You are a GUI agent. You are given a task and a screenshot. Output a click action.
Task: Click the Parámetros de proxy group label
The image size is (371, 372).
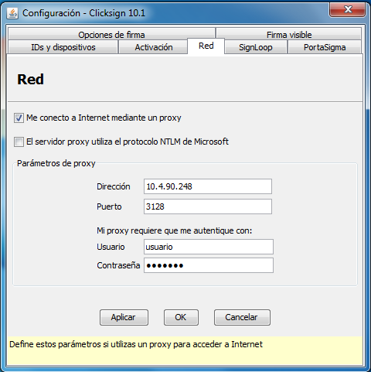click(56, 163)
